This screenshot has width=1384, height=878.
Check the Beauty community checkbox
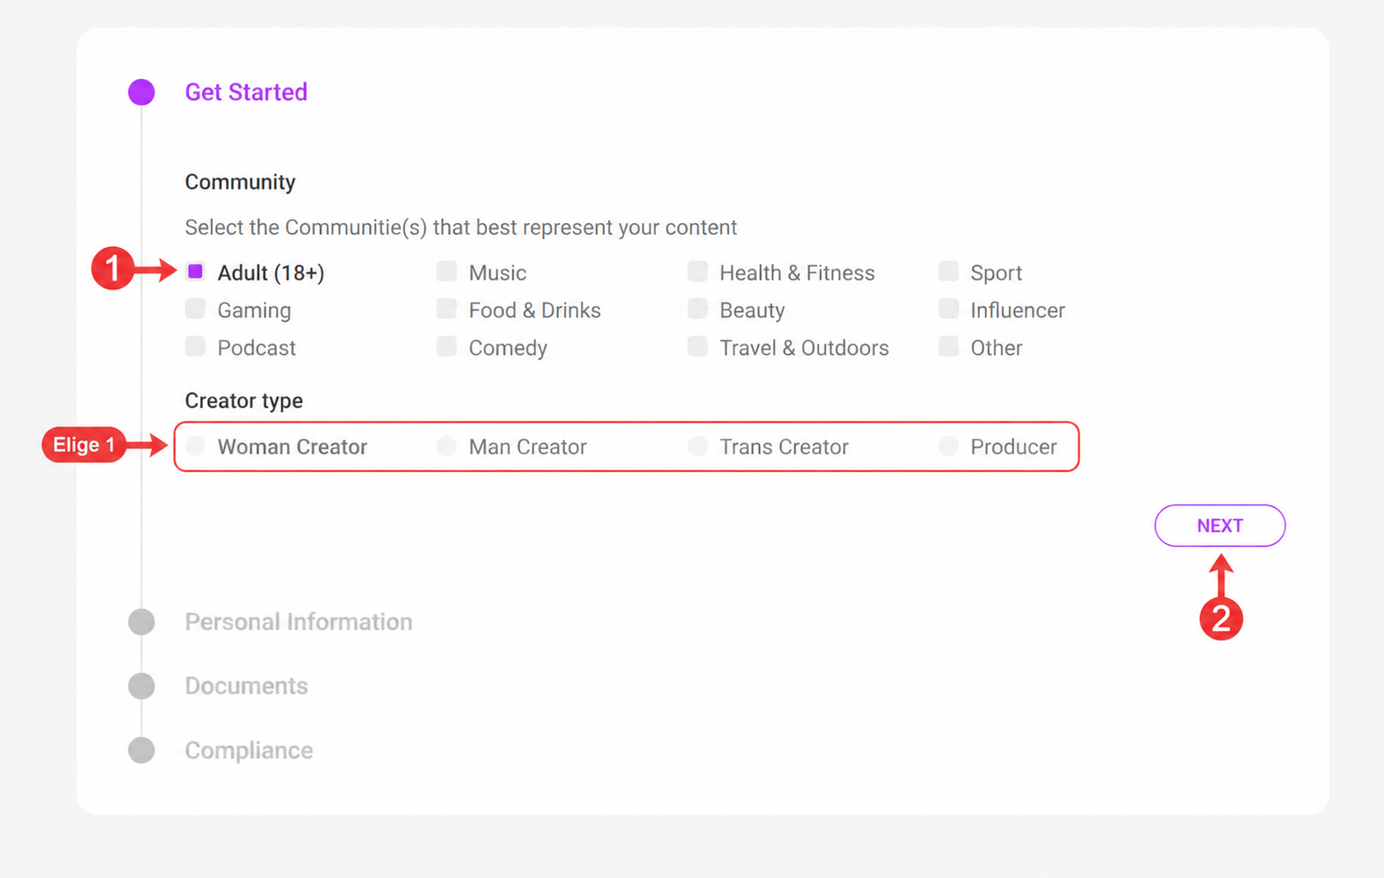[698, 308]
